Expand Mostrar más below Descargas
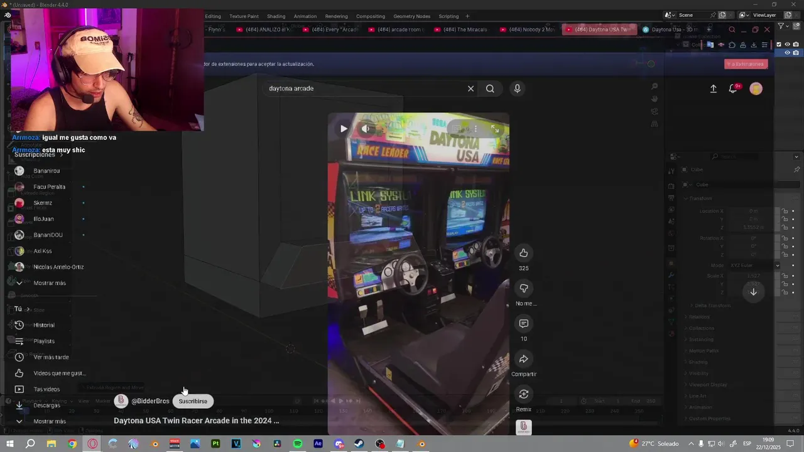804x452 pixels. point(49,421)
